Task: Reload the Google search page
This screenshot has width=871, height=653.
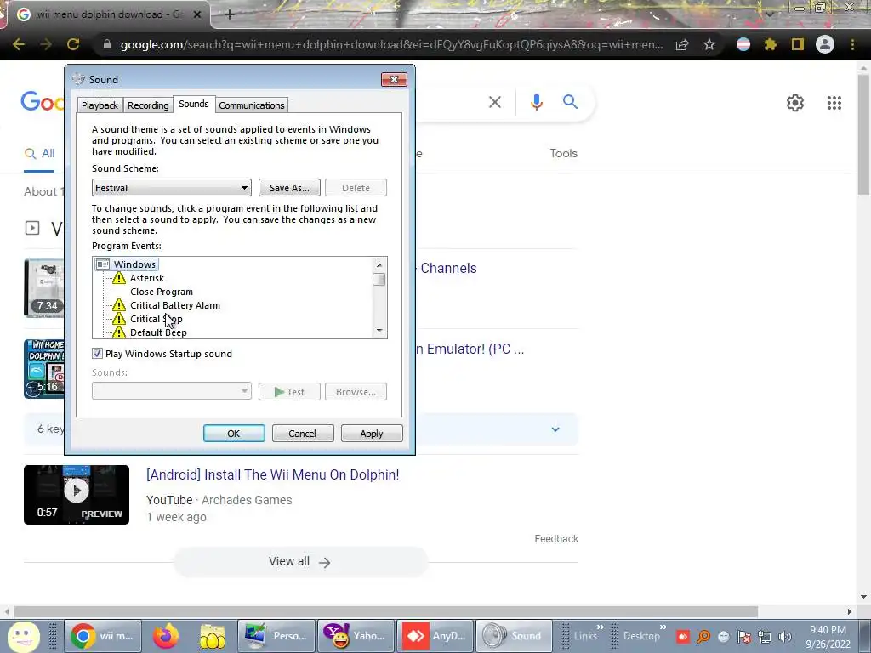Action: point(73,44)
